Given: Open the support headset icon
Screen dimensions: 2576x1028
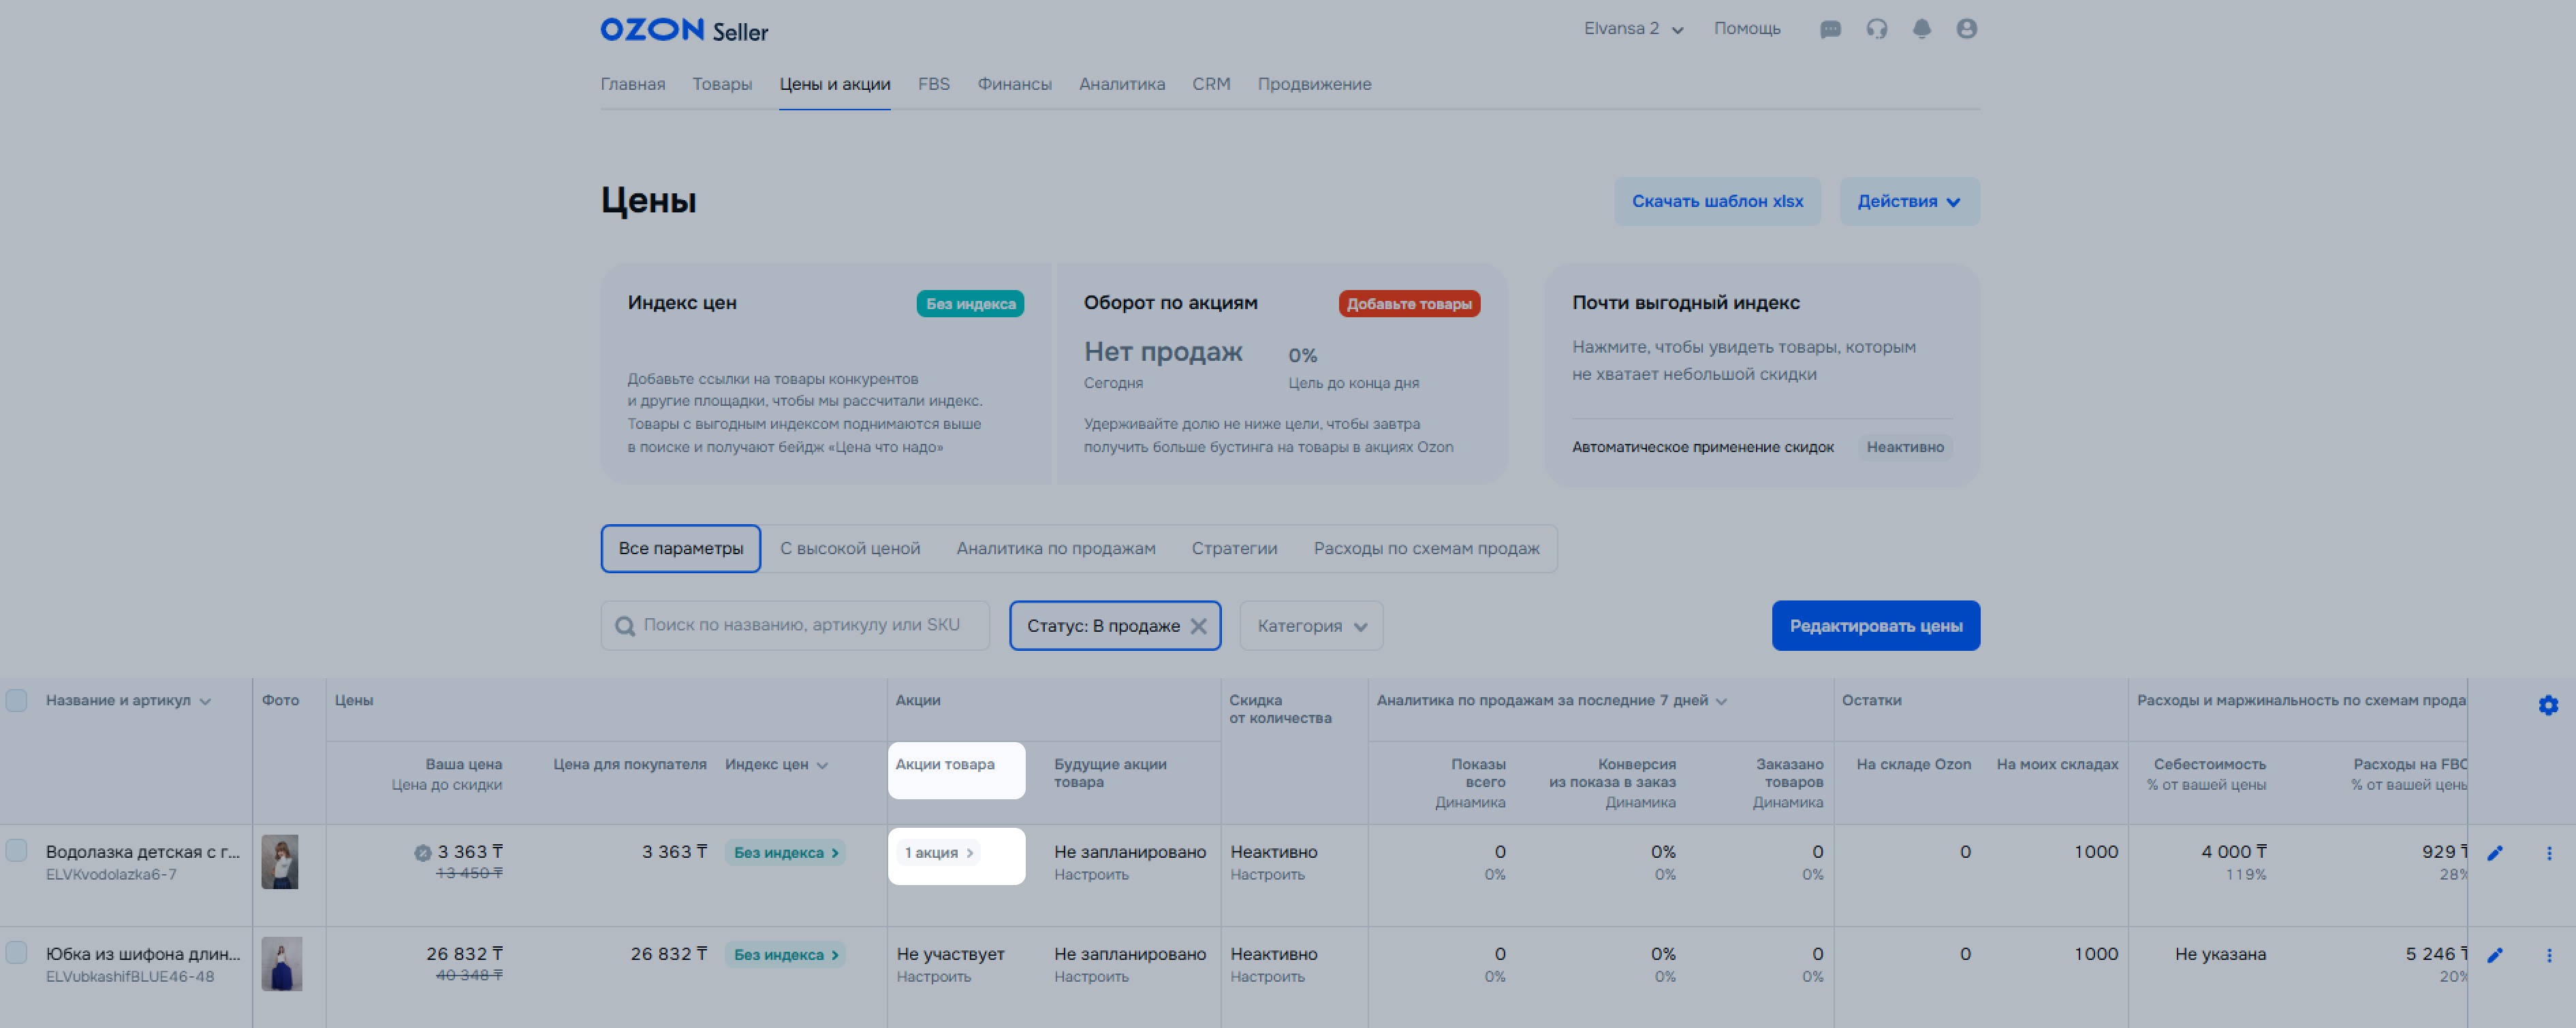Looking at the screenshot, I should click(x=1877, y=29).
